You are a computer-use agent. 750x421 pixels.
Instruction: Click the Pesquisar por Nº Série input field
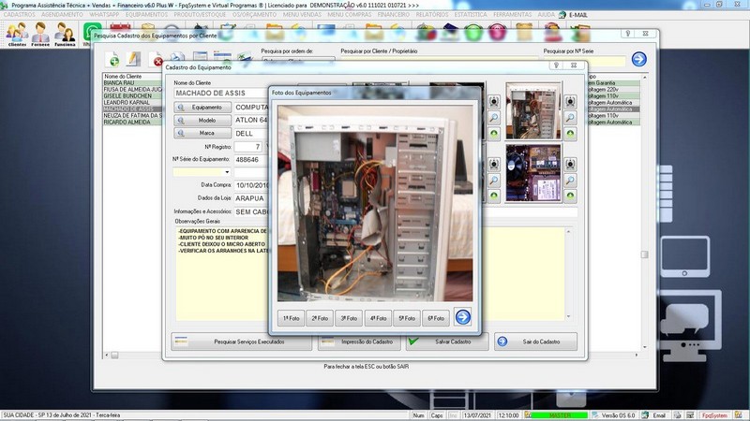[584, 61]
